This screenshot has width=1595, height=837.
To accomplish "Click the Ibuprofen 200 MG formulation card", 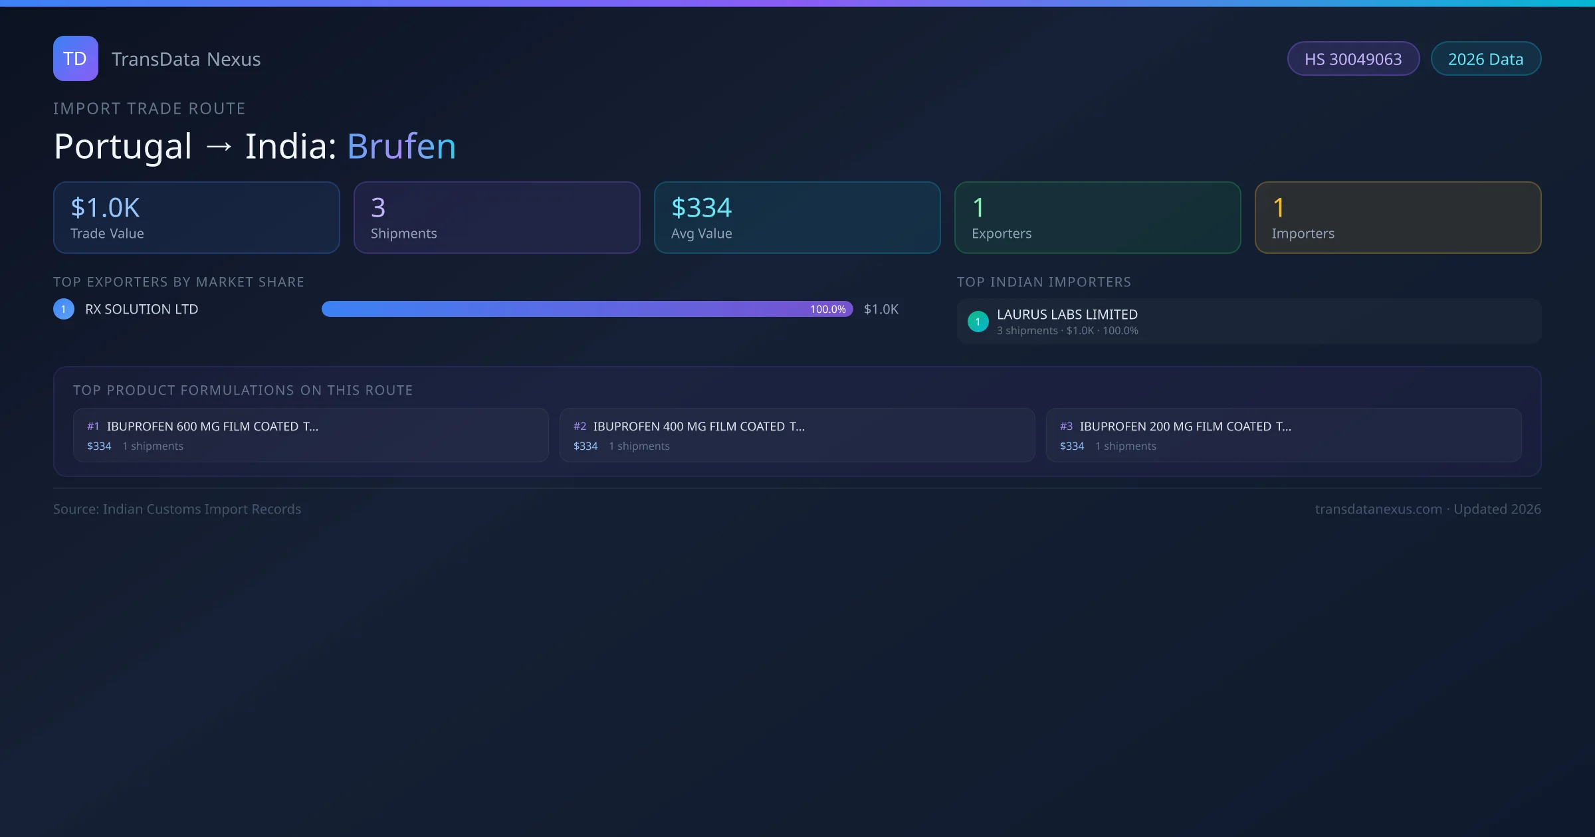I will pyautogui.click(x=1283, y=435).
